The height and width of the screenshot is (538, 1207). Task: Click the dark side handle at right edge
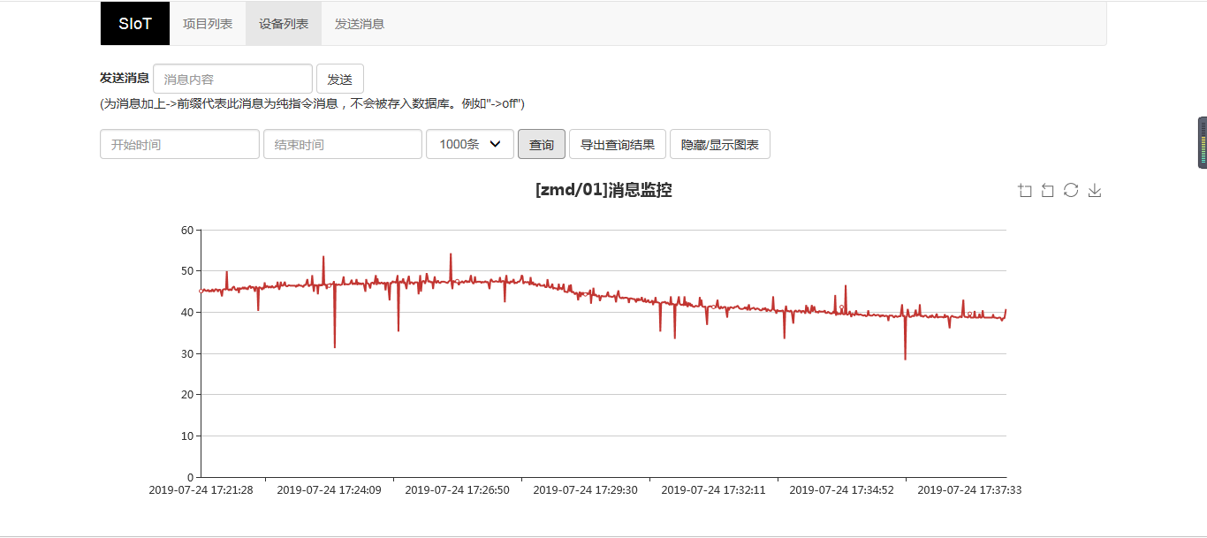[1203, 142]
